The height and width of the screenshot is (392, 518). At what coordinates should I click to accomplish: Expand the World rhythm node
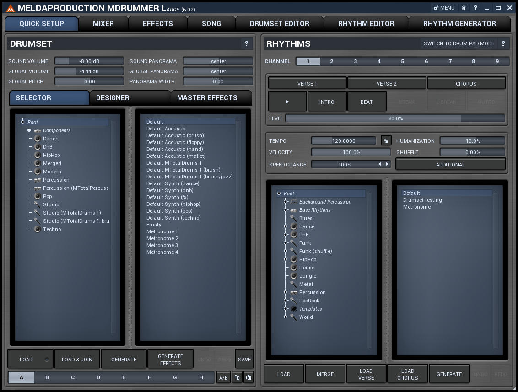pyautogui.click(x=286, y=317)
